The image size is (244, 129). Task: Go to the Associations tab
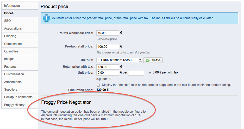click(20, 29)
